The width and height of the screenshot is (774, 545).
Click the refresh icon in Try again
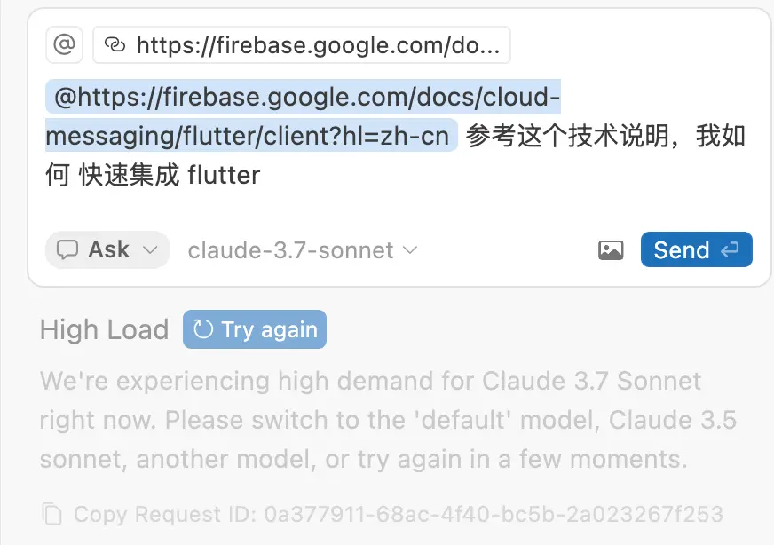(203, 330)
